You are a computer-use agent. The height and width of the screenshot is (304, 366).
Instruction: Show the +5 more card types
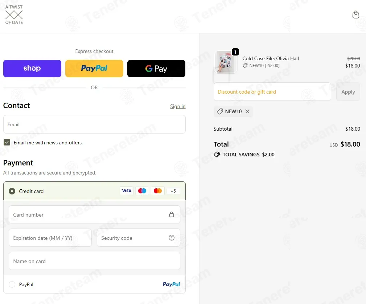173,191
